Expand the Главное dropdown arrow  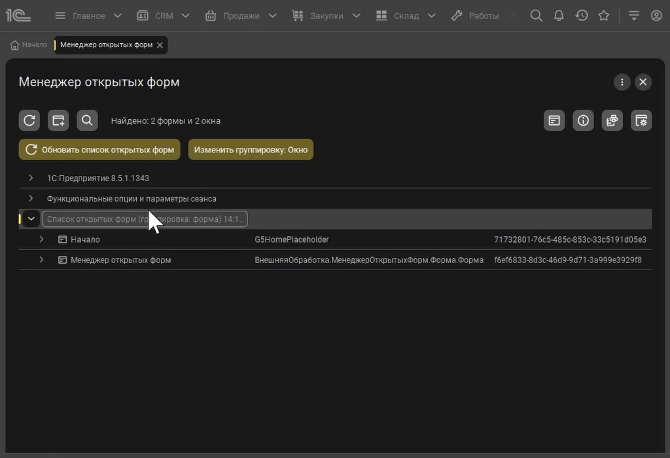pos(118,16)
